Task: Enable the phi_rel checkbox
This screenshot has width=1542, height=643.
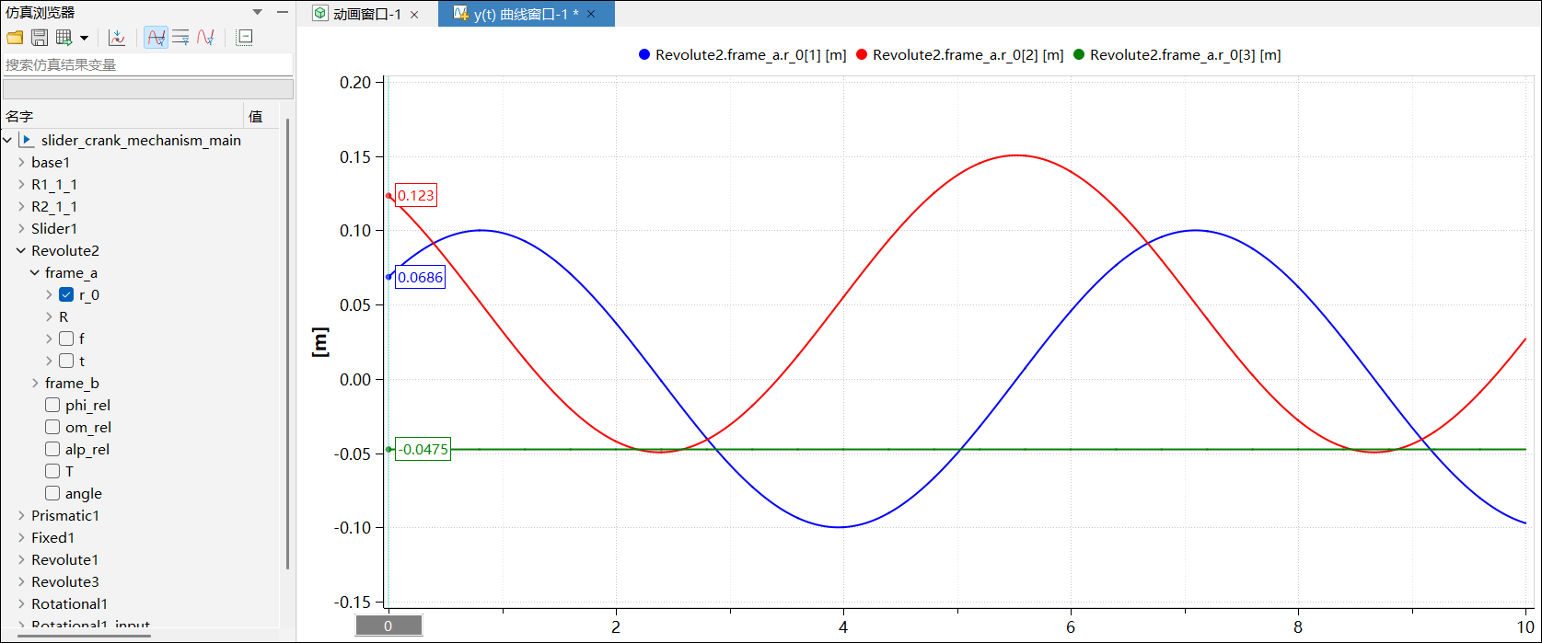Action: point(52,406)
